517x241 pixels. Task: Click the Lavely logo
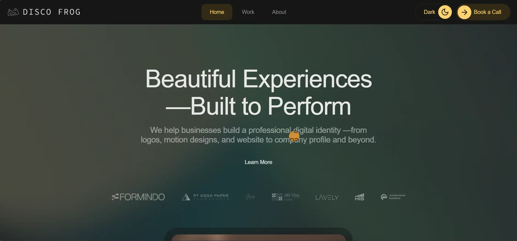(327, 197)
